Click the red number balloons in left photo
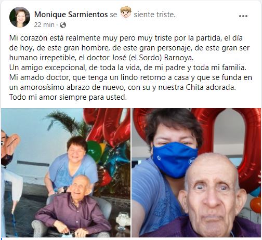The image size is (262, 240). pos(108,126)
